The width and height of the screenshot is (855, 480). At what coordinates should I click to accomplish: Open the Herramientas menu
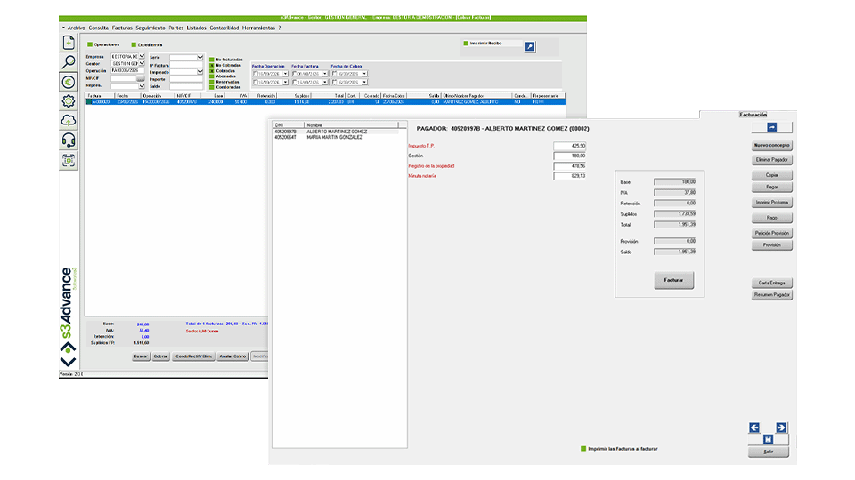tap(258, 28)
